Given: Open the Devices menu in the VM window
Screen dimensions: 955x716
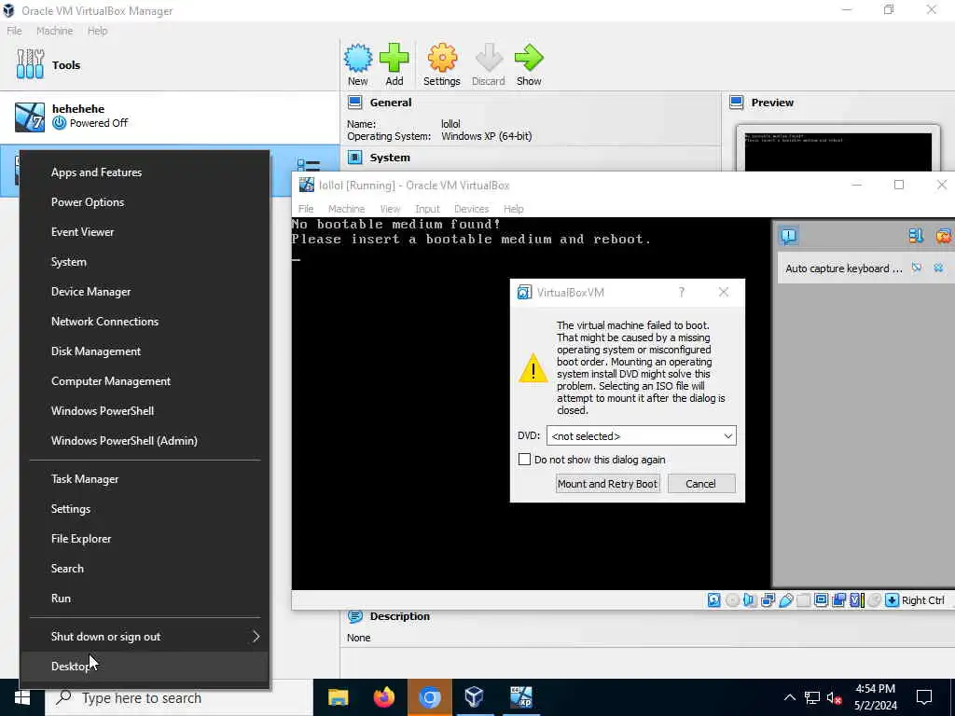Looking at the screenshot, I should [471, 209].
